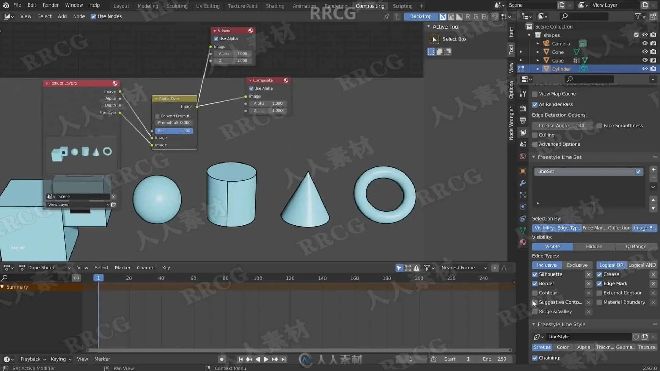Click the Add line set plus icon

653,170
